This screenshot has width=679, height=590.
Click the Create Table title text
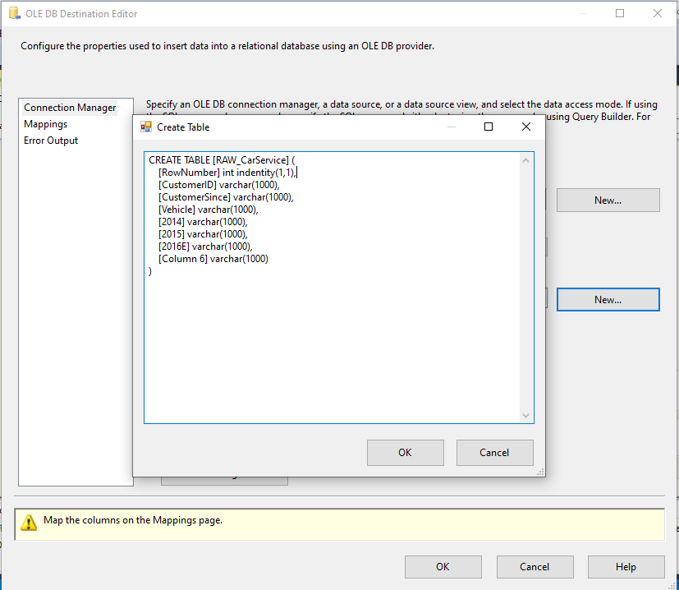(183, 127)
